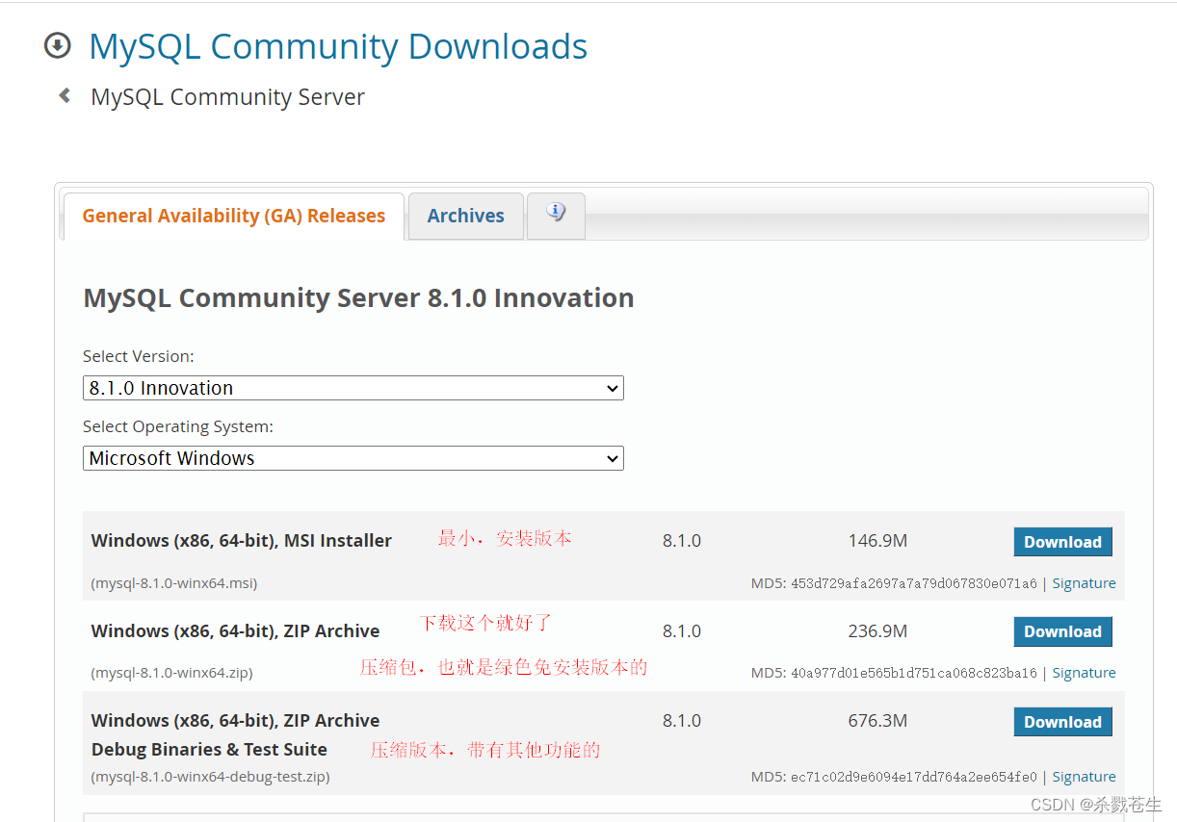The height and width of the screenshot is (822, 1177).
Task: Download the MSI Installer 146.9M
Action: click(x=1062, y=542)
